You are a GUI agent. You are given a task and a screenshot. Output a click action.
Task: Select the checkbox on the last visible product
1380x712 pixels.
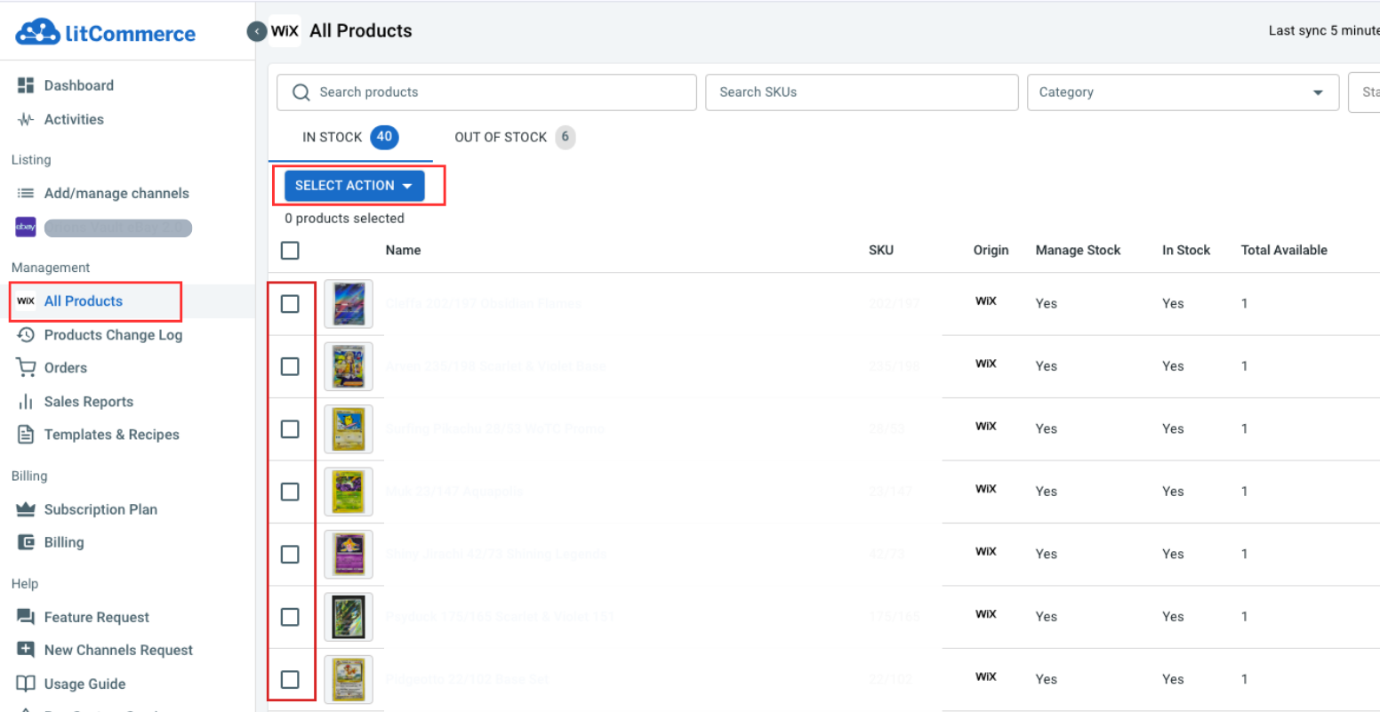[x=291, y=679]
